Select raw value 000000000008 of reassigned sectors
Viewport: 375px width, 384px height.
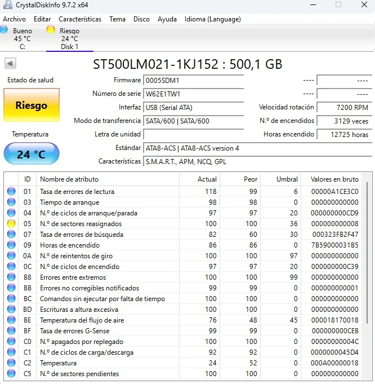click(334, 224)
